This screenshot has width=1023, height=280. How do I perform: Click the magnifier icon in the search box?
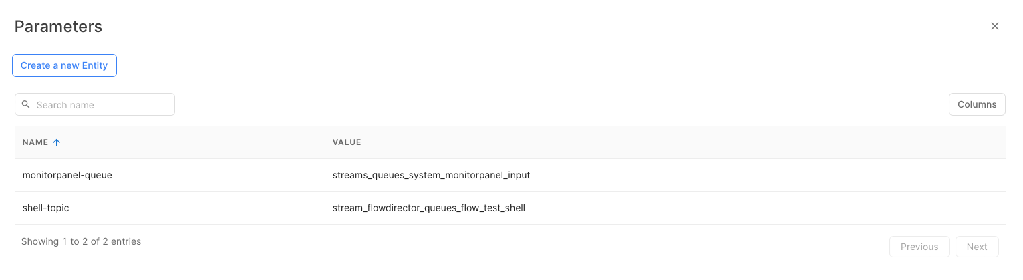tap(26, 104)
